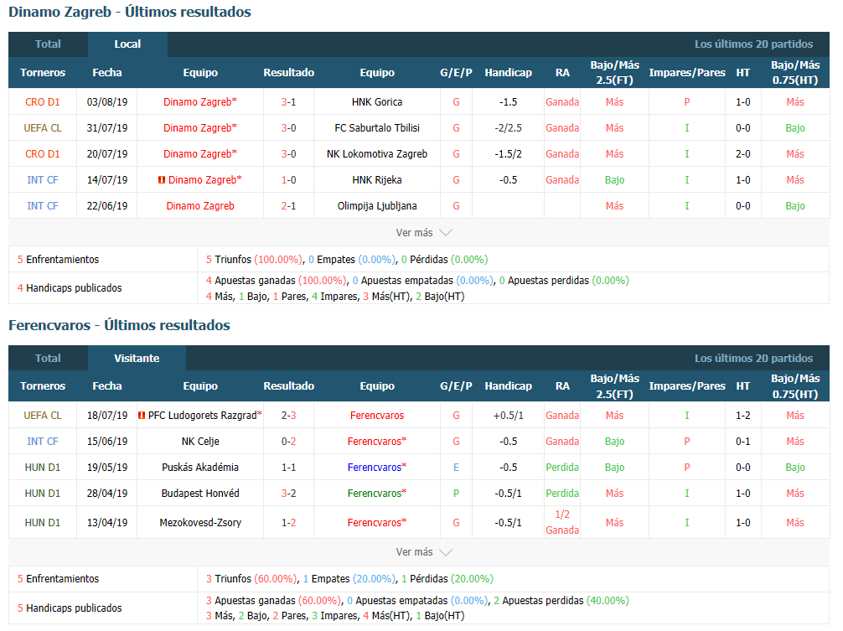Viewport: 843px width, 631px height.
Task: Click Puskás Akadémia team name
Action: pos(200,467)
